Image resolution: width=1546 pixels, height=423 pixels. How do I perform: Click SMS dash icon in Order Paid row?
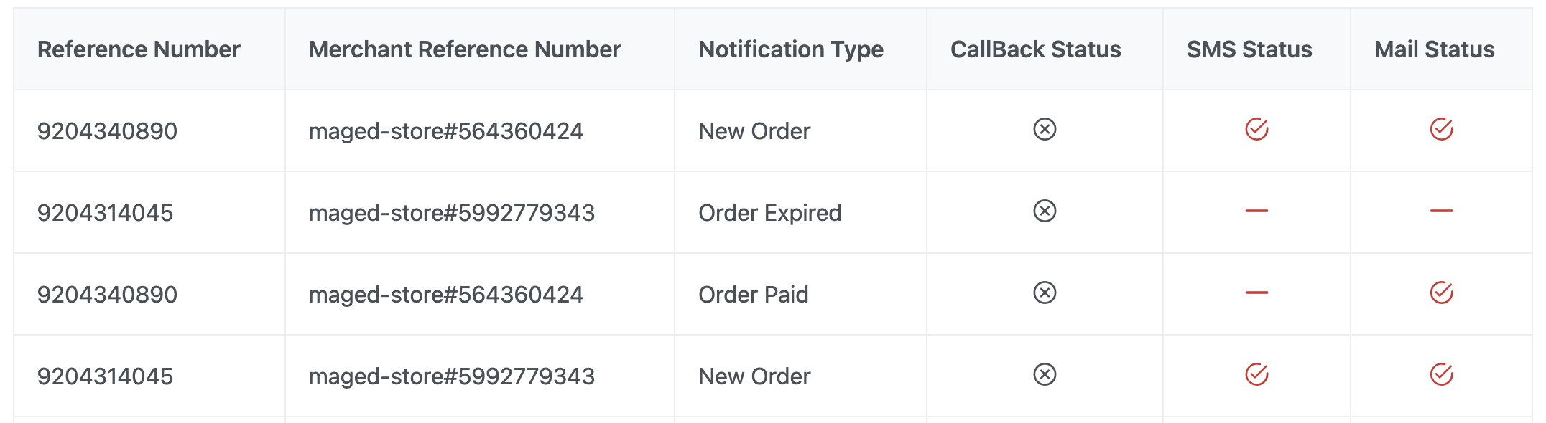[x=1256, y=293]
